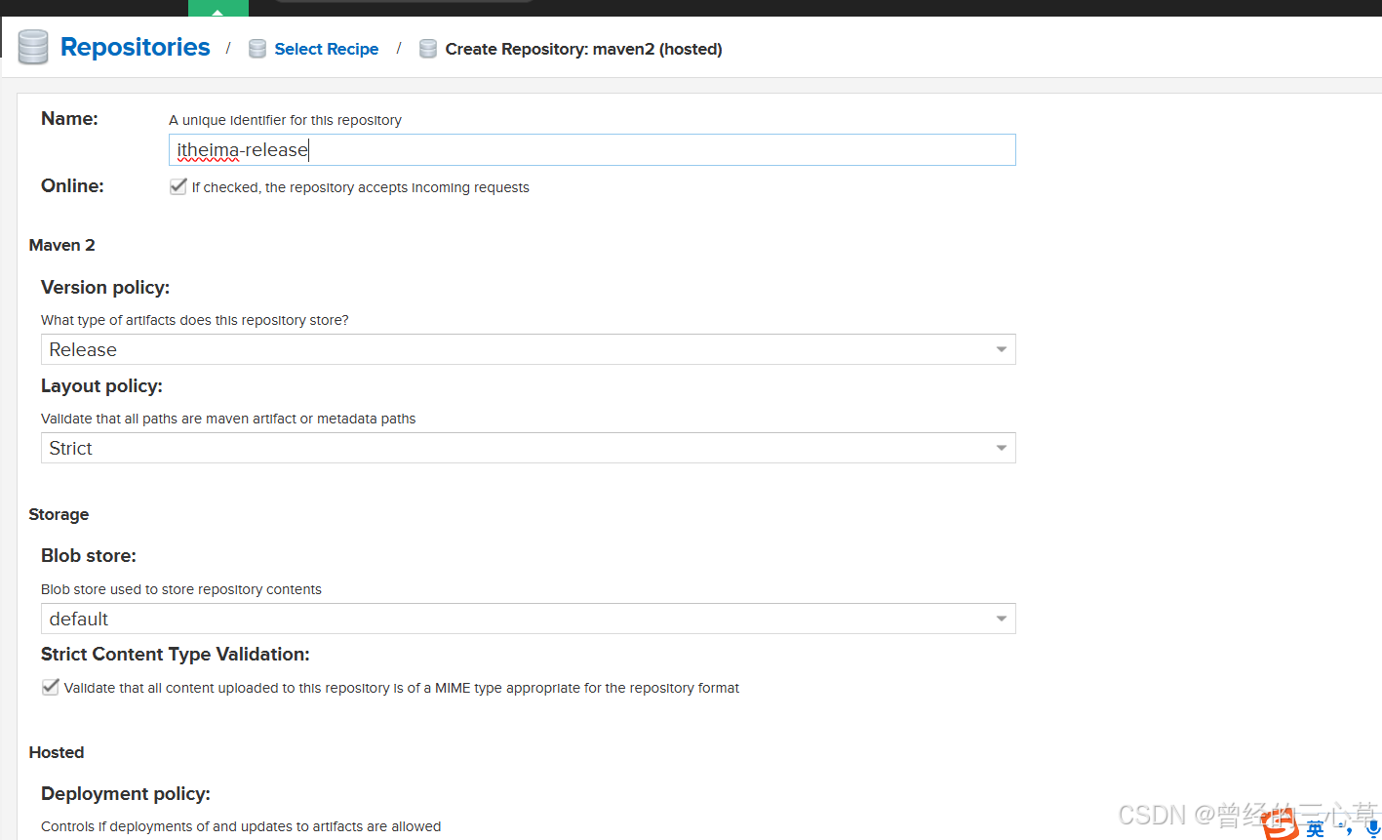Click the microphone tray icon
1382x840 pixels.
(x=1373, y=828)
